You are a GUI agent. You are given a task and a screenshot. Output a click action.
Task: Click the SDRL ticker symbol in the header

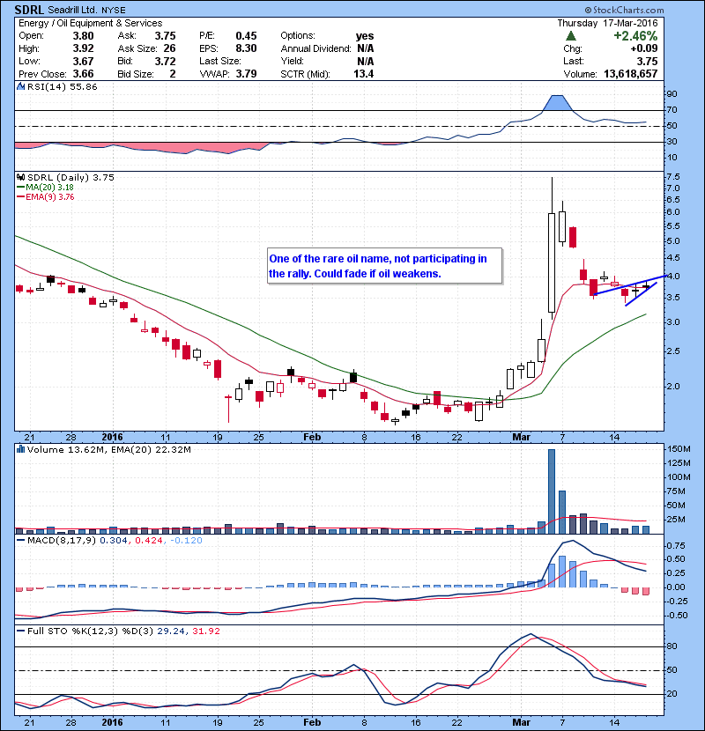[x=29, y=10]
